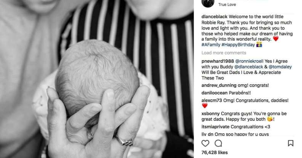302x158 pixels.
Task: Open the pnewhard1988 commenter profile
Action: click(x=218, y=61)
